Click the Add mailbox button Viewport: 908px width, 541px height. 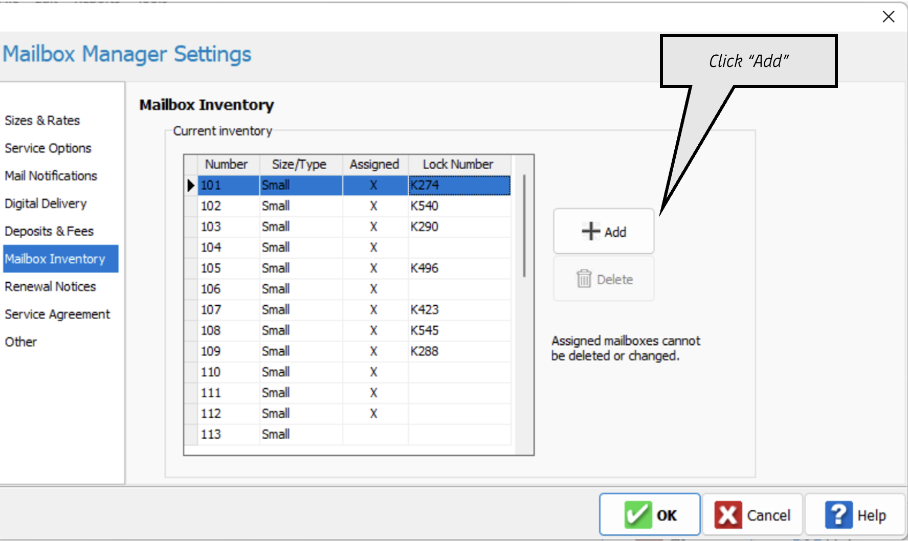pyautogui.click(x=604, y=231)
